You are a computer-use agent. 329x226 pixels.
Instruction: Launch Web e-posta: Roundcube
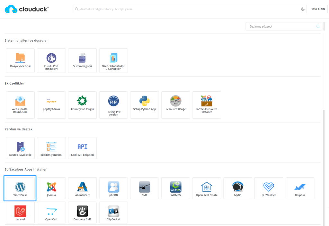coord(20,105)
